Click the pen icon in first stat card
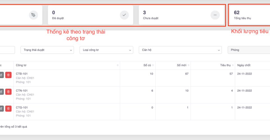This screenshot has width=270, height=140. (33, 15)
